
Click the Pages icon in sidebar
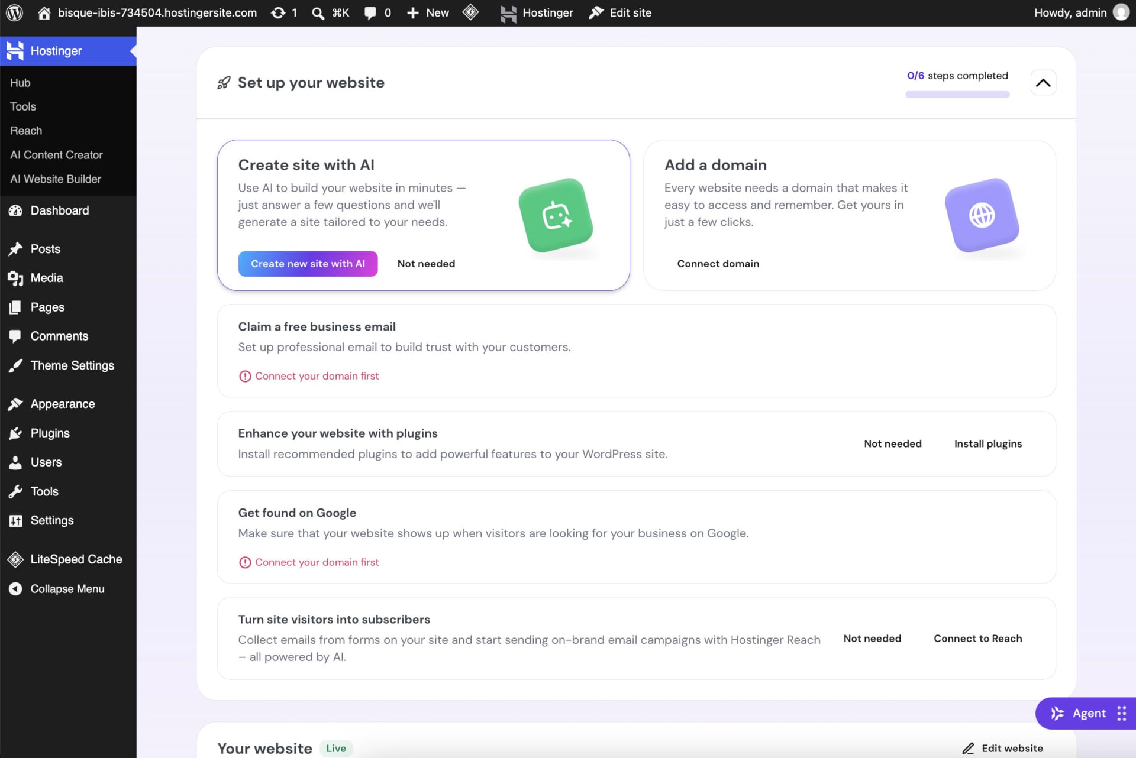15,307
